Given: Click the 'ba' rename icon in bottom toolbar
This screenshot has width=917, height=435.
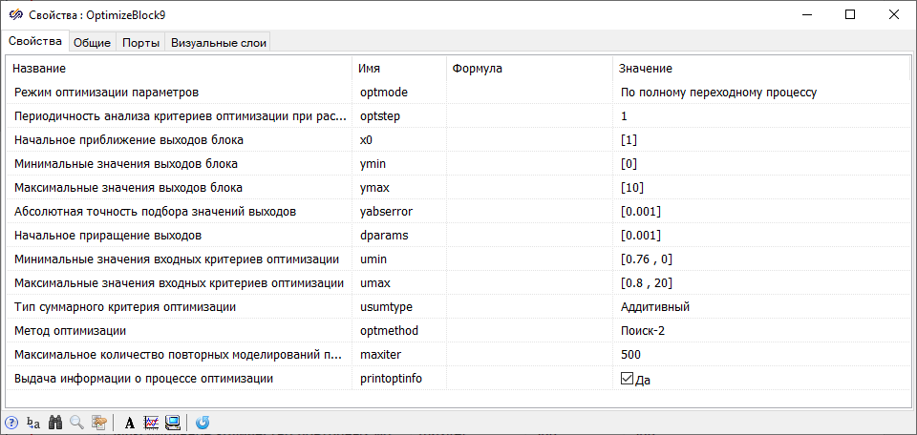Looking at the screenshot, I should [x=33, y=423].
